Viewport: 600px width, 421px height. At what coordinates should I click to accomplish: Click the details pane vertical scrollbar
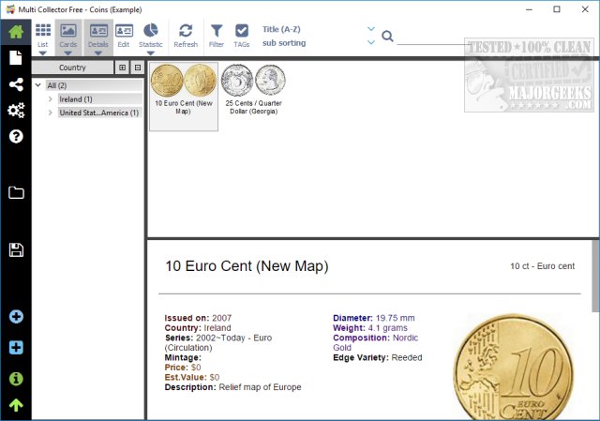click(595, 276)
